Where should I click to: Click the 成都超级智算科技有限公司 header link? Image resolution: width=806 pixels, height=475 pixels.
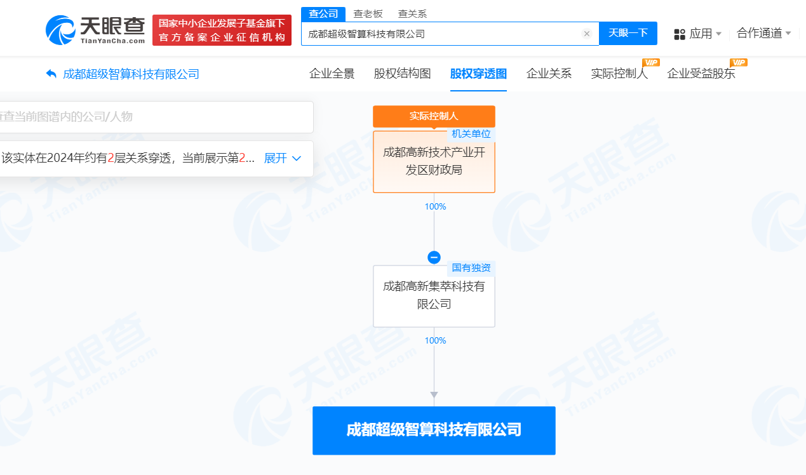pos(131,74)
